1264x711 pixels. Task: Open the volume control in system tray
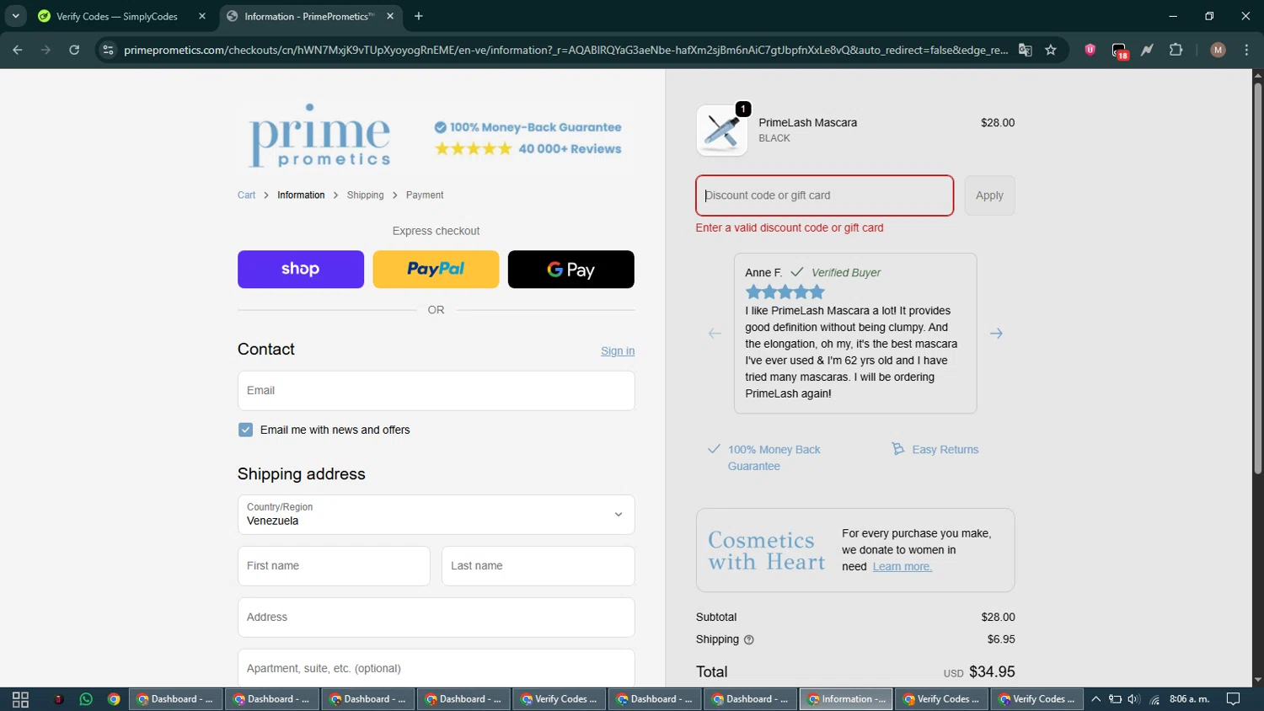click(1133, 699)
